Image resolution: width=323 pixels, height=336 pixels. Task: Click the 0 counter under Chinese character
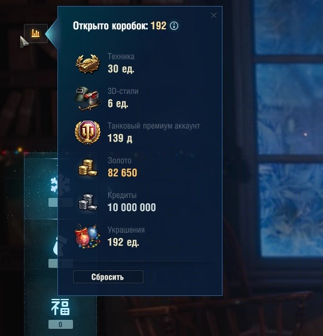coord(60,325)
